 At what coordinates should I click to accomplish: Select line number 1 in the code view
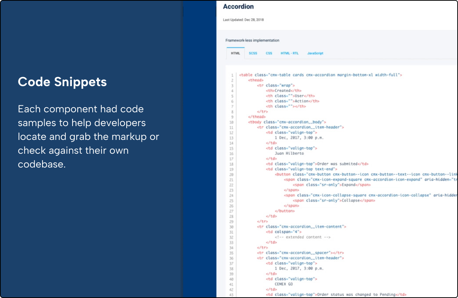coord(233,74)
